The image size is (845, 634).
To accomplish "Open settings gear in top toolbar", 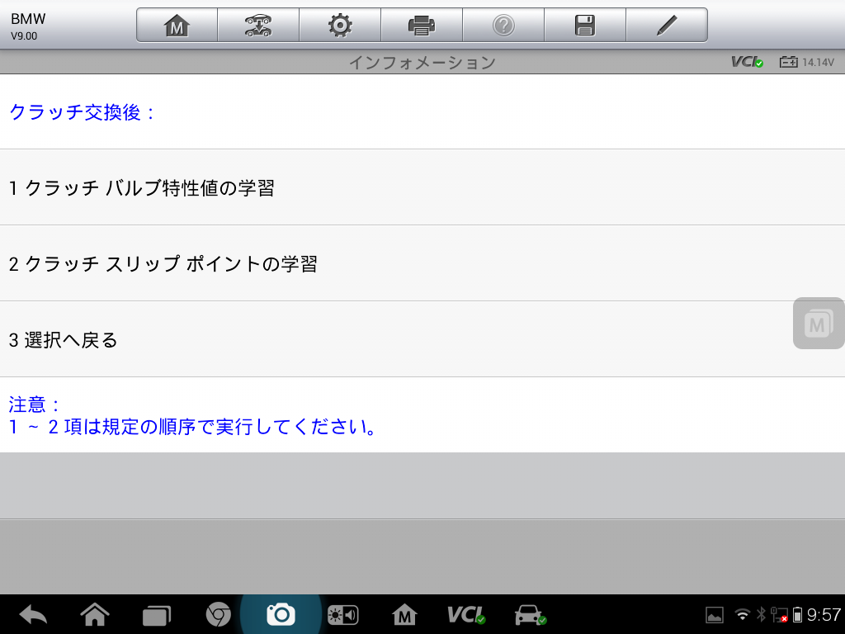I will click(x=339, y=26).
